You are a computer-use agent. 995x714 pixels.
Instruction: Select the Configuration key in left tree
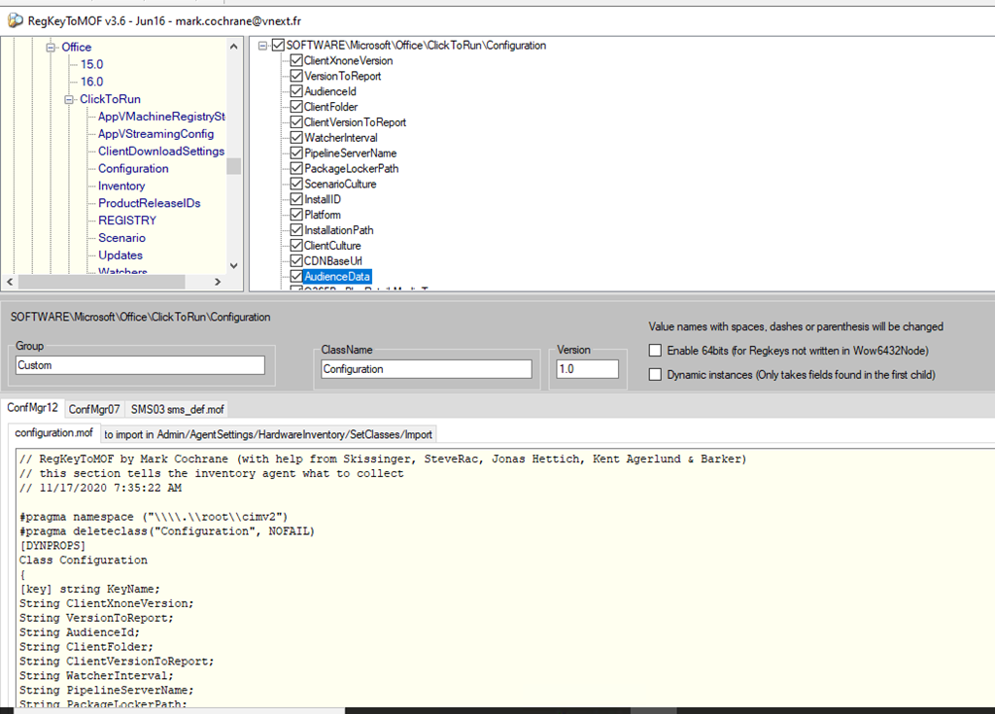tap(133, 168)
